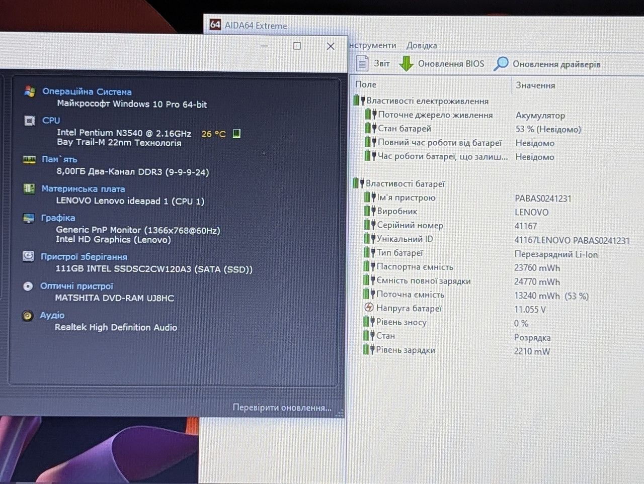Click the battery icon beside Унікальний ID
This screenshot has height=484, width=644.
coord(370,238)
